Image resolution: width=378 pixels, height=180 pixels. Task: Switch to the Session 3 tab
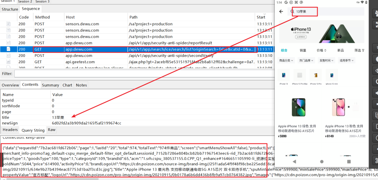42,1
